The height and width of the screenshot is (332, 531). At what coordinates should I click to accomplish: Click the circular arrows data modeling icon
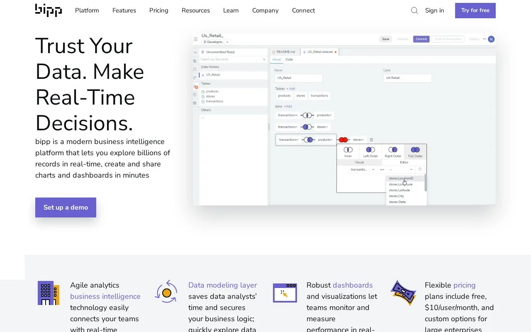[x=166, y=292]
